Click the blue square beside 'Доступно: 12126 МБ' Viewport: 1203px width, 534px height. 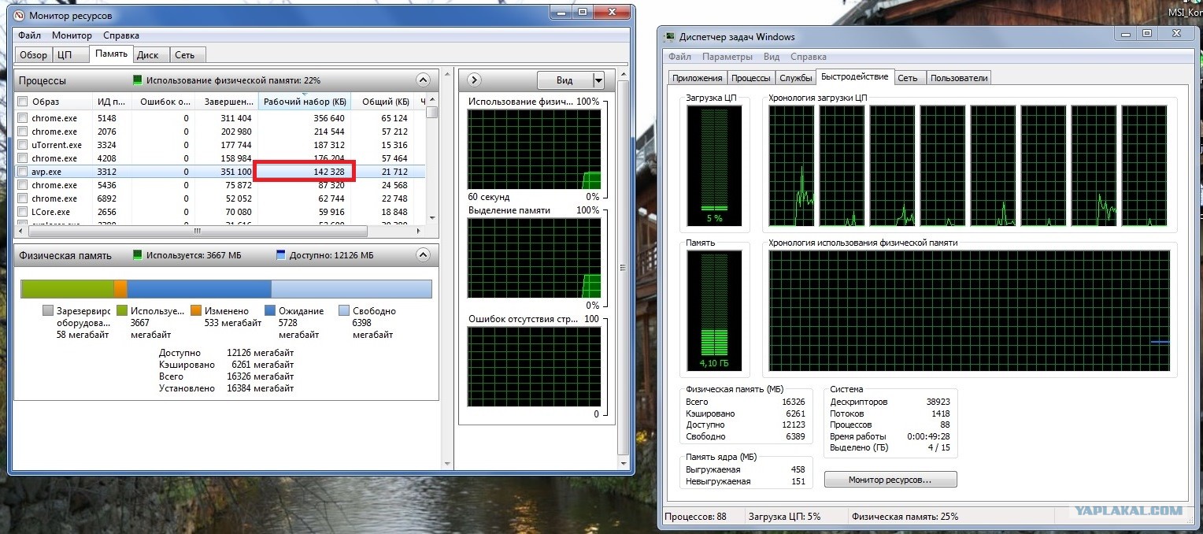click(x=280, y=255)
